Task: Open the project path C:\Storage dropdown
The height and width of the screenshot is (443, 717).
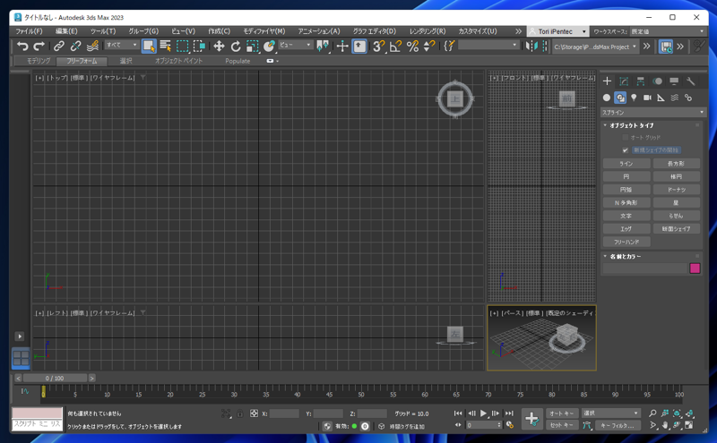Action: pos(595,47)
